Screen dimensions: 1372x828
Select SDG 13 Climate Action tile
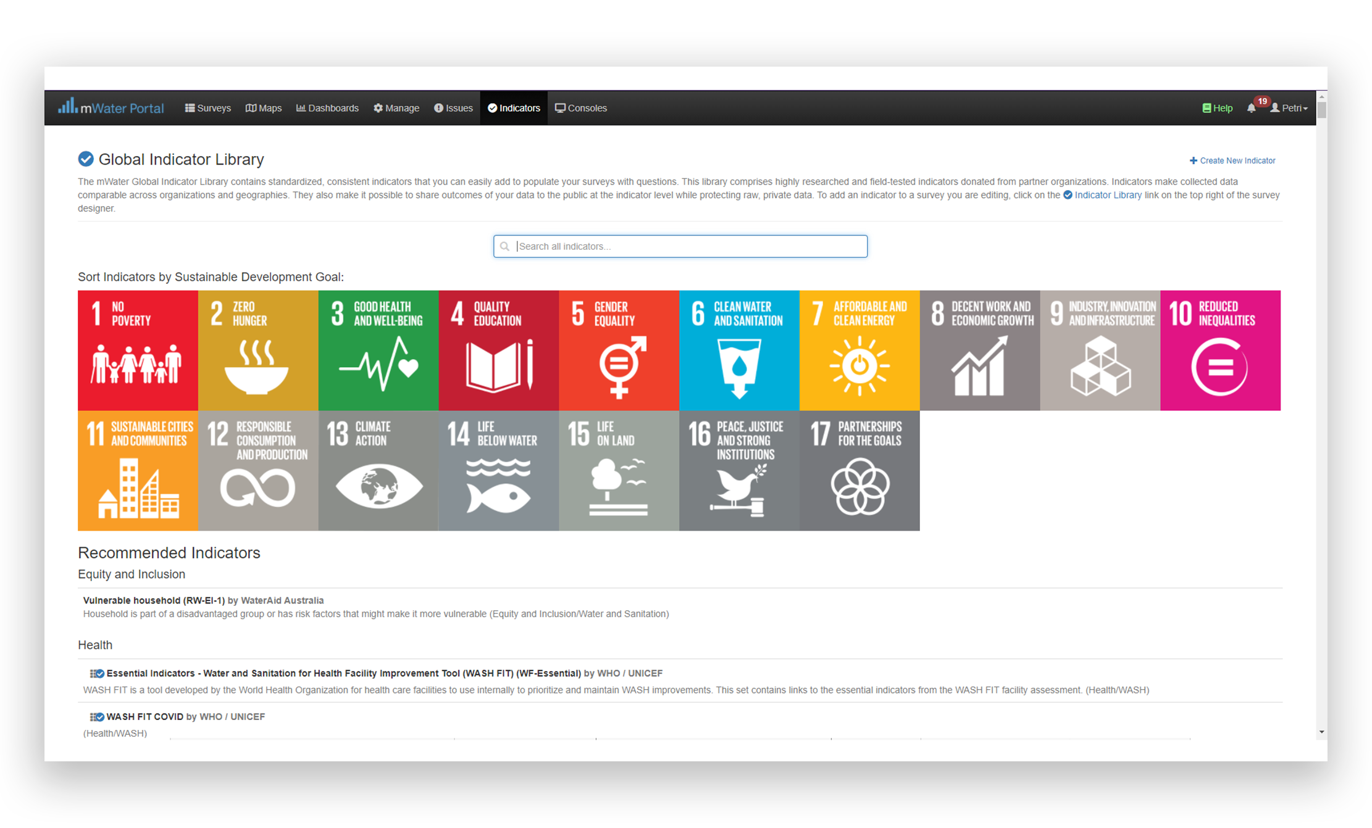tap(379, 471)
